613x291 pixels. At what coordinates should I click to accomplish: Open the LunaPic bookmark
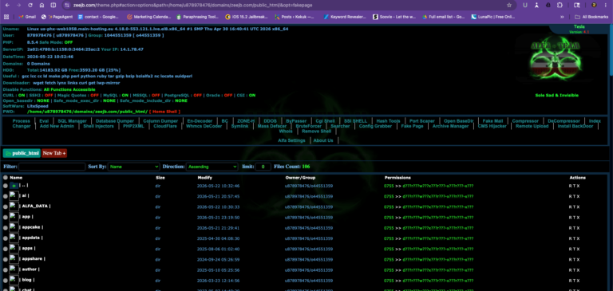[492, 17]
